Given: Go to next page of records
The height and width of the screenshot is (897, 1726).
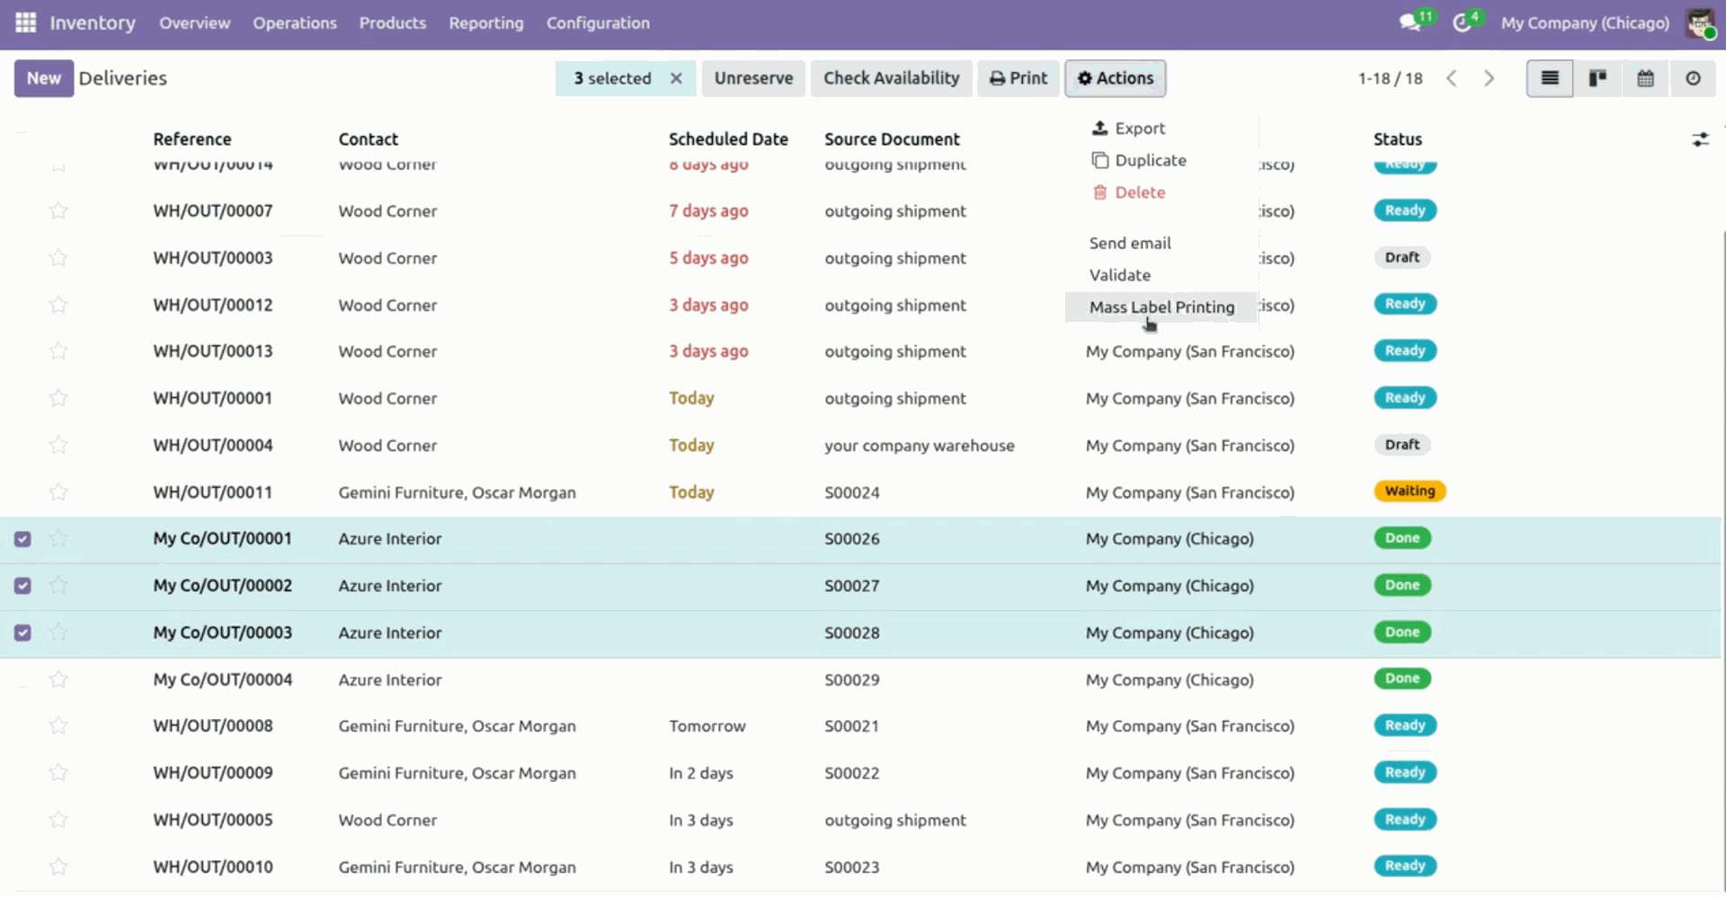Looking at the screenshot, I should 1489,78.
